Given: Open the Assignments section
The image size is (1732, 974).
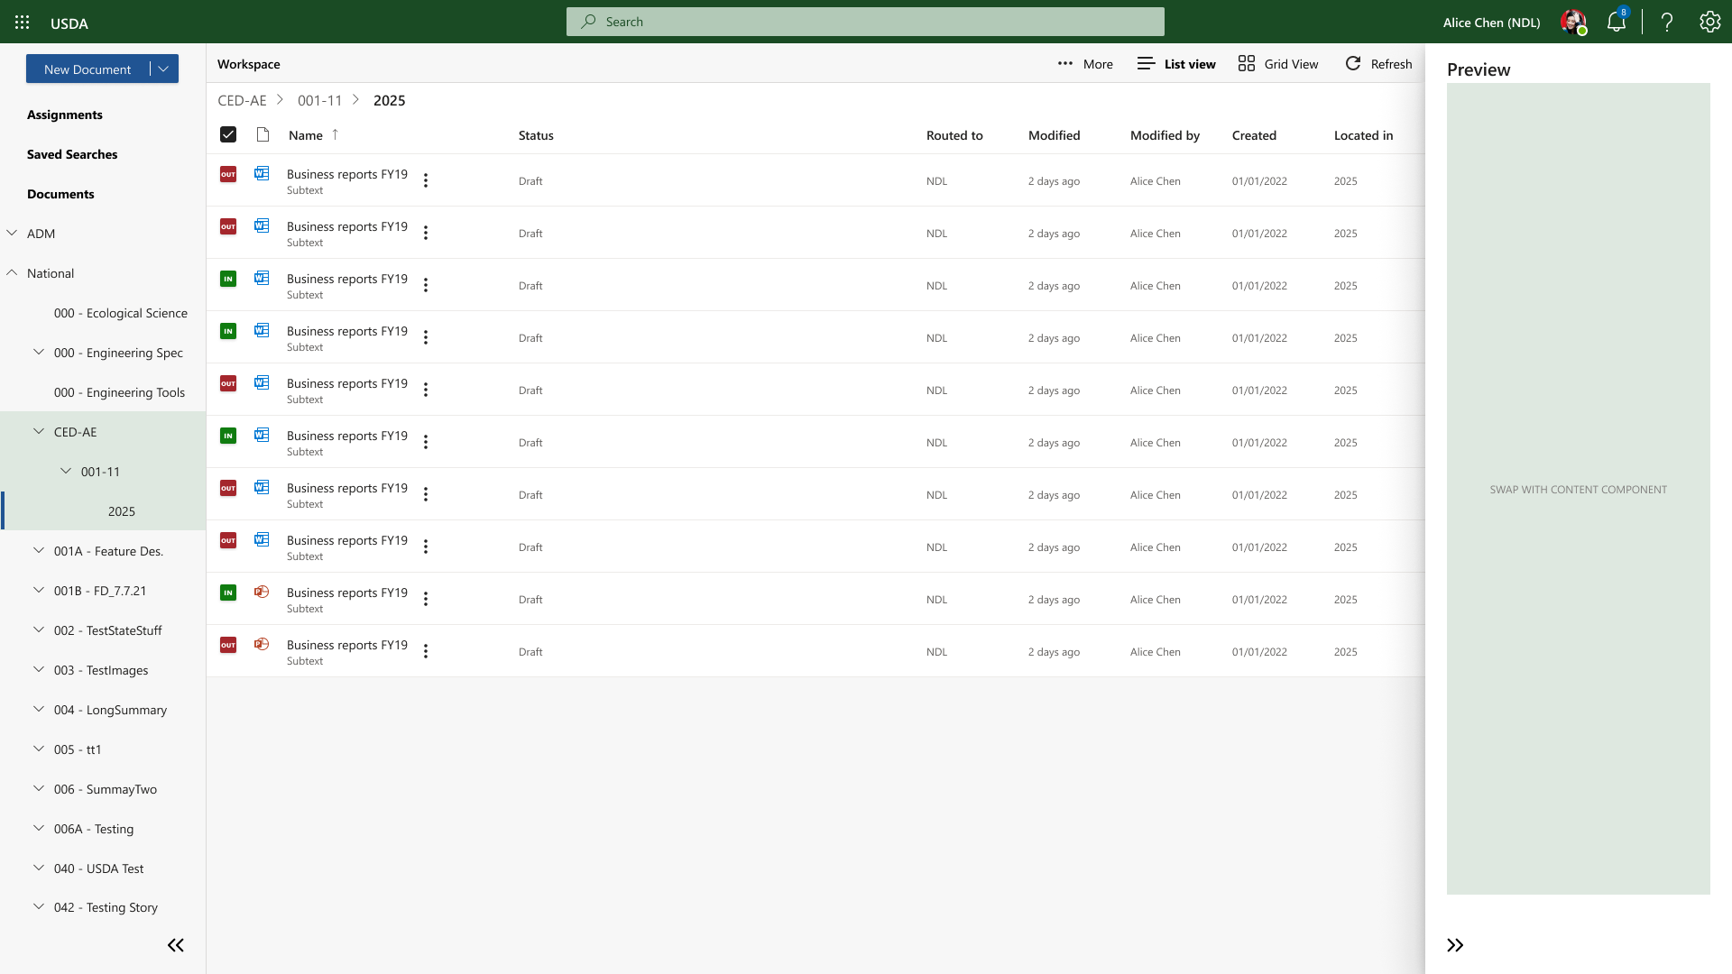Looking at the screenshot, I should pyautogui.click(x=65, y=115).
